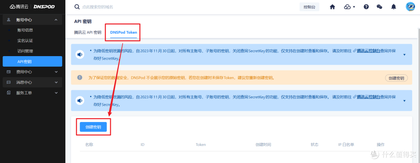Click the 服务工单 ticket icon

pyautogui.click(x=9, y=93)
